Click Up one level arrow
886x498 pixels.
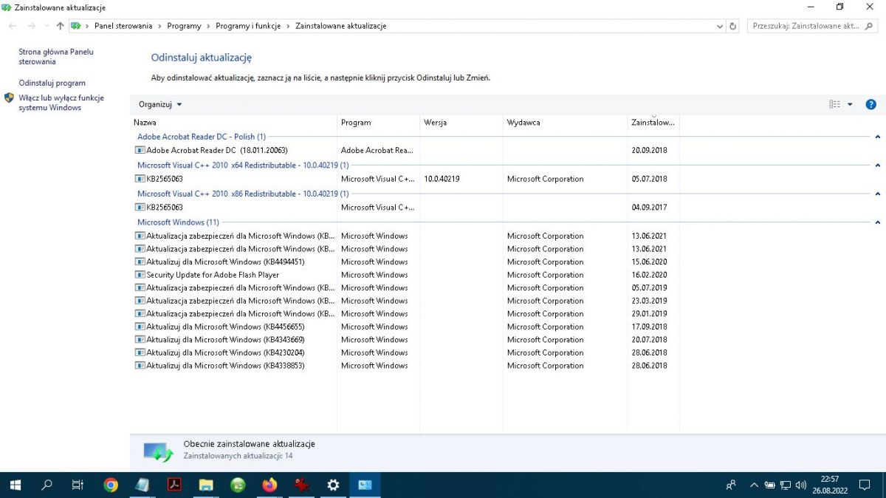pos(60,26)
